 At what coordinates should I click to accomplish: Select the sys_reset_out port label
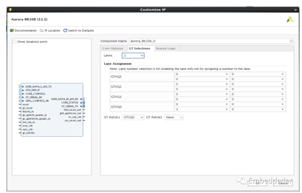tap(73, 121)
